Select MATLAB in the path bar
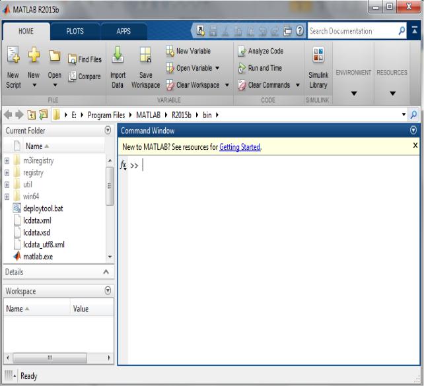The image size is (424, 386). tap(148, 115)
